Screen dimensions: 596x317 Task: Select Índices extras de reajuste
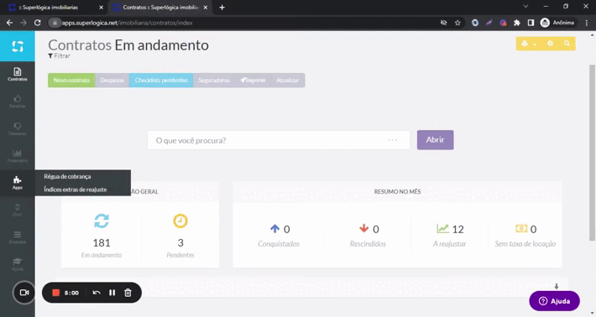(76, 190)
